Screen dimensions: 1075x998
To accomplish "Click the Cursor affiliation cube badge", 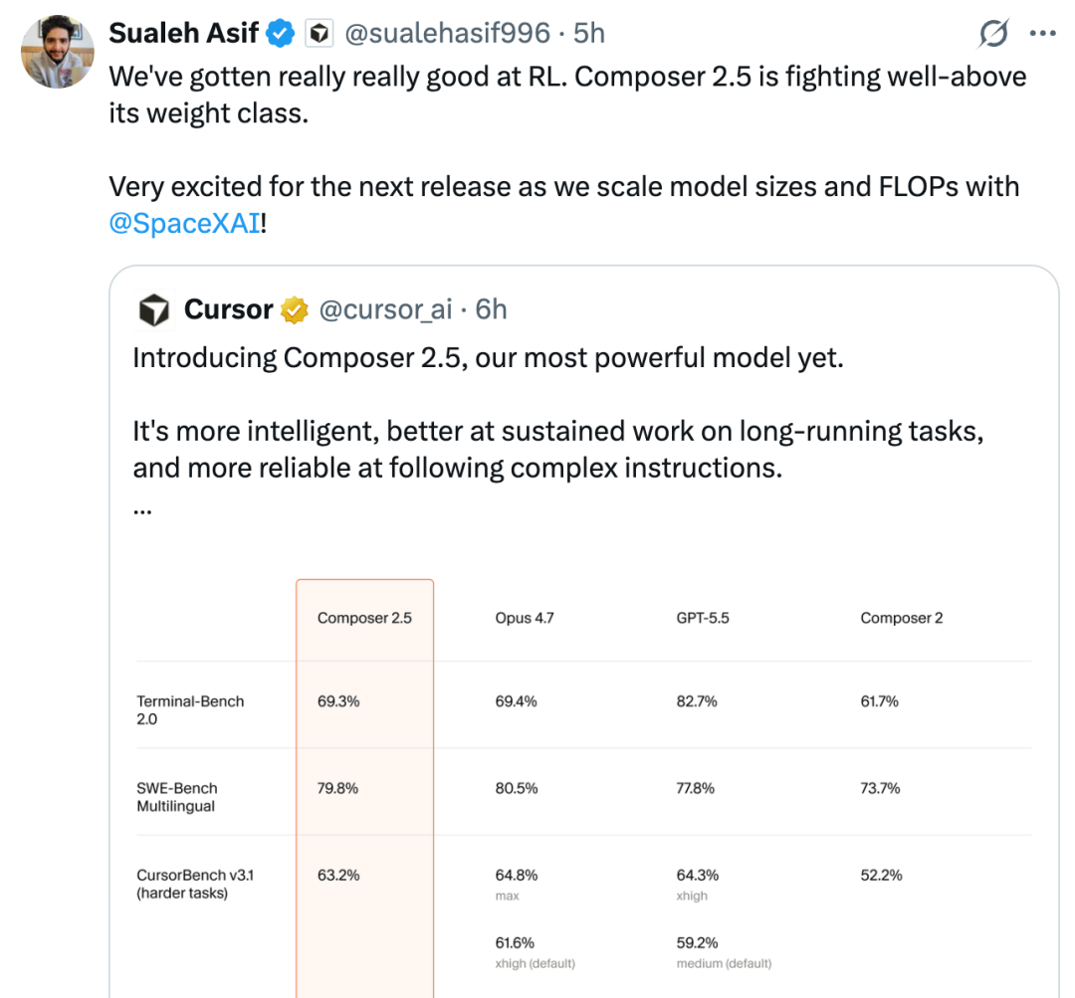I will click(319, 33).
